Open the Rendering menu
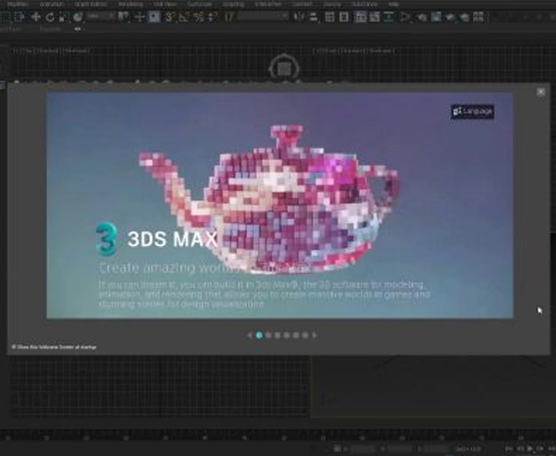This screenshot has width=556, height=456. pyautogui.click(x=130, y=4)
